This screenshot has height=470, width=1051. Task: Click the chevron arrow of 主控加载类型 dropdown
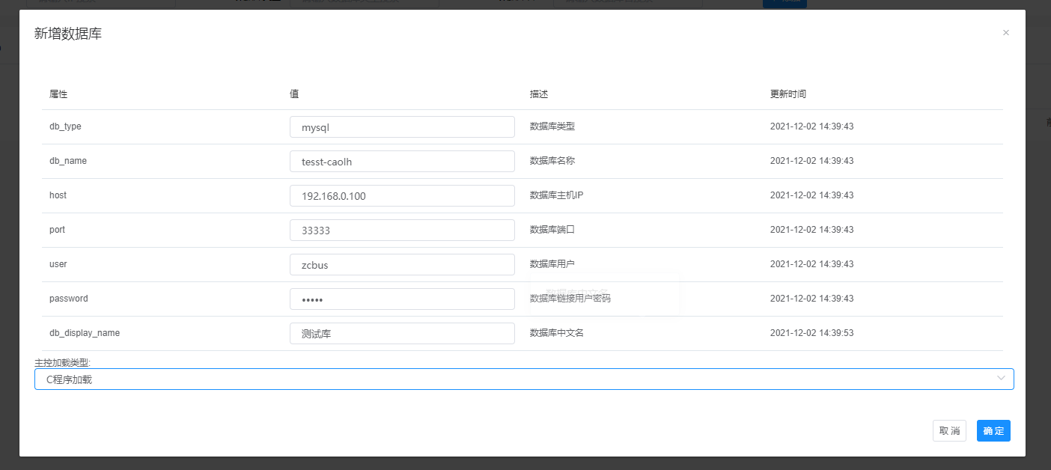1001,379
